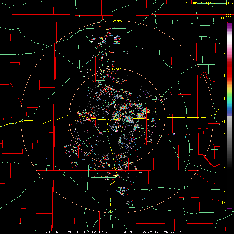
Task: Click the color scale label '-4'
Action: 223,156
